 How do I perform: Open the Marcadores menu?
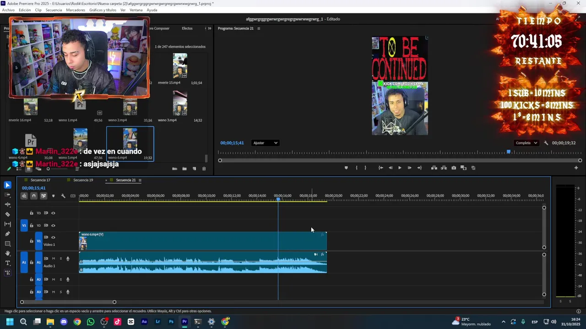click(76, 10)
